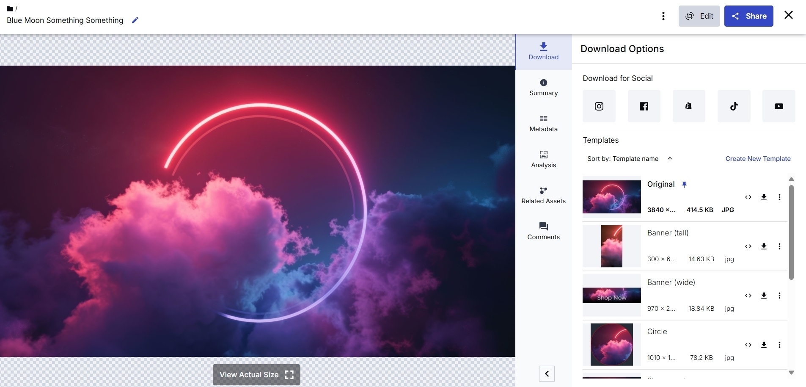
Task: Edit asset name with pencil icon
Action: 135,20
